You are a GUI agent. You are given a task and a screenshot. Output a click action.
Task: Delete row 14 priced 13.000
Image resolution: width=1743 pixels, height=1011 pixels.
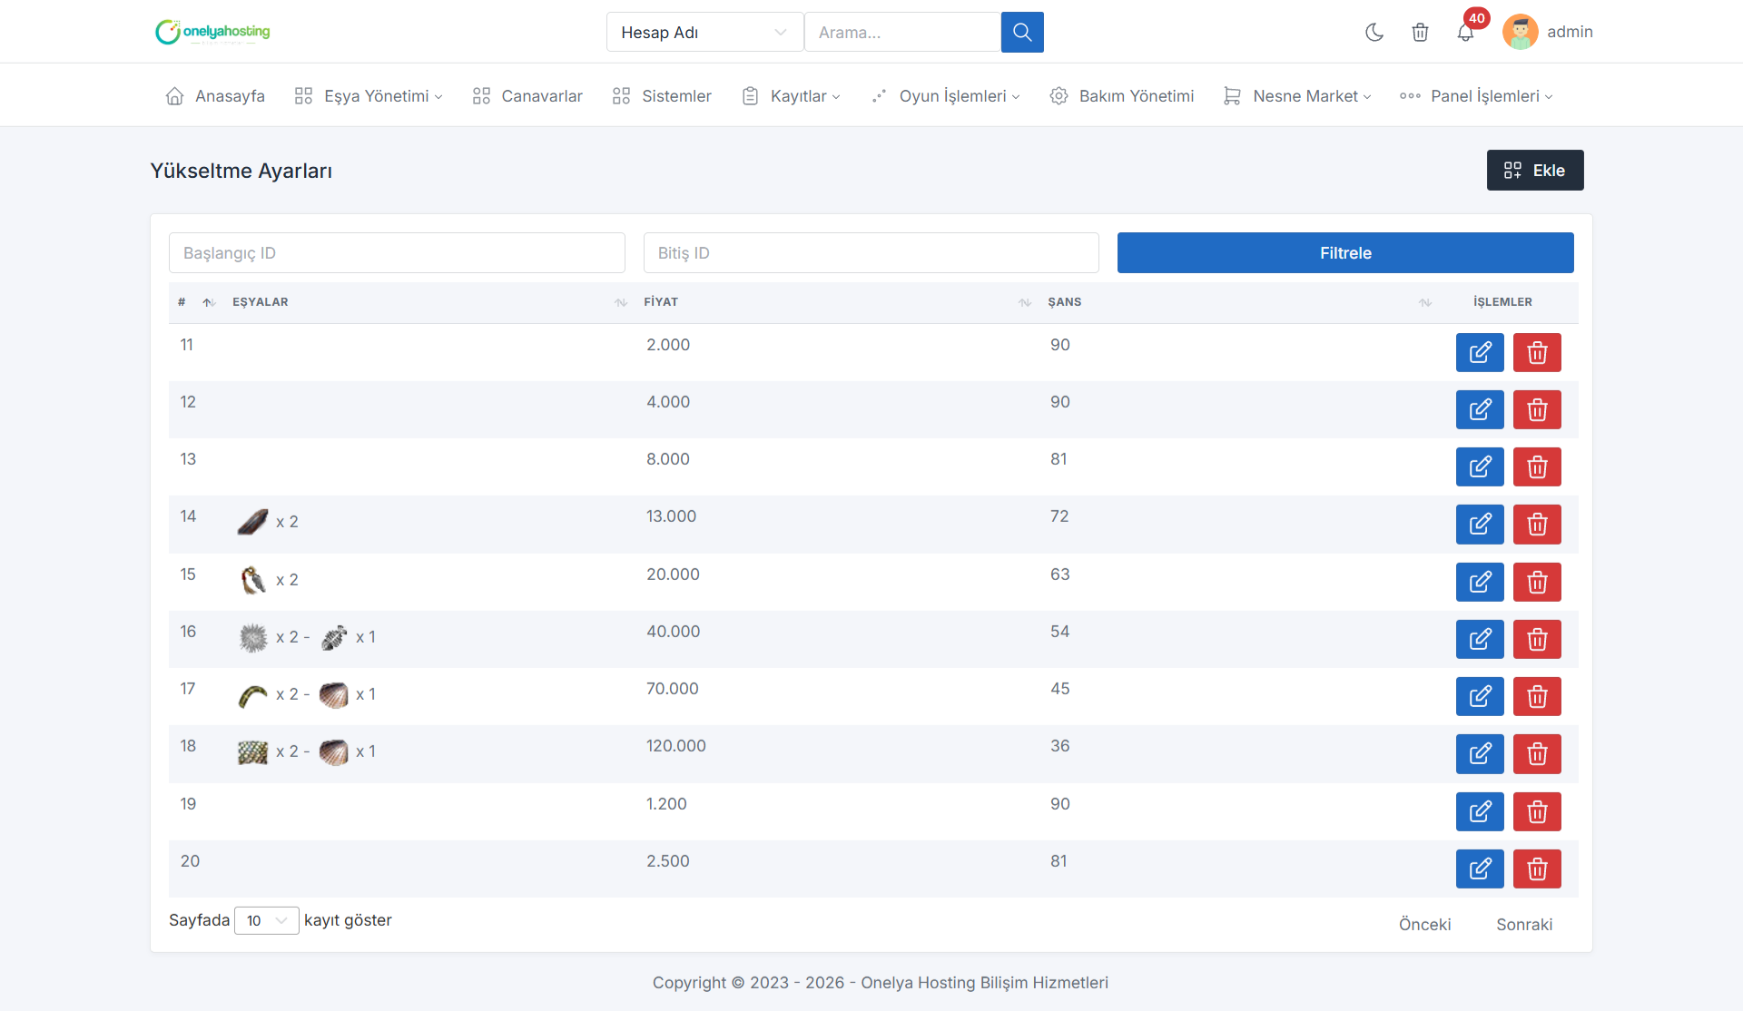pyautogui.click(x=1537, y=524)
